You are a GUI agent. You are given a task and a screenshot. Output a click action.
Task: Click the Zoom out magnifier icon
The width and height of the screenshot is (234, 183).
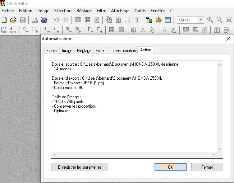click(219, 20)
